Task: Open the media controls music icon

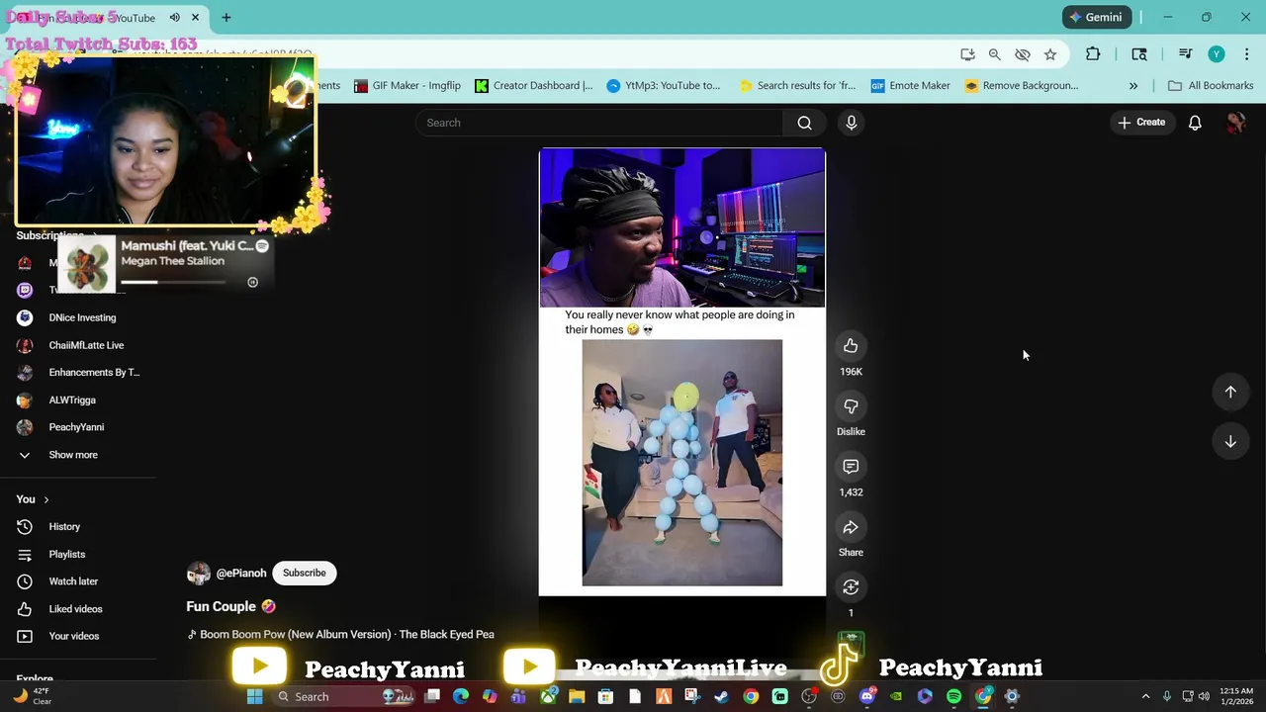Action: pos(1186,54)
